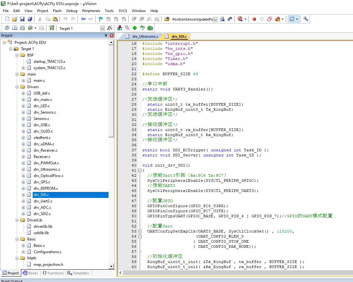Toggle the Project window pin button
The image size is (353, 282).
(106, 36)
